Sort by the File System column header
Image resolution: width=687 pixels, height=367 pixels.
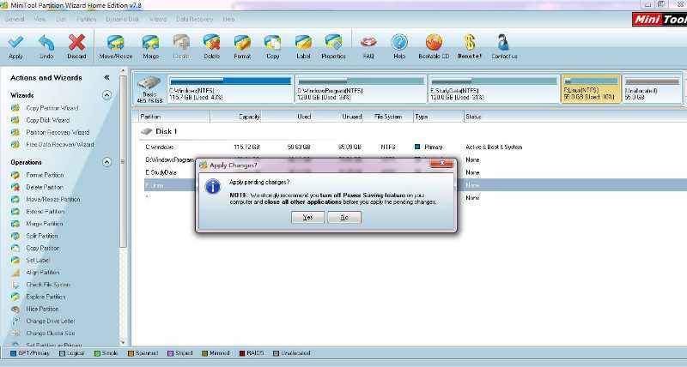point(388,117)
